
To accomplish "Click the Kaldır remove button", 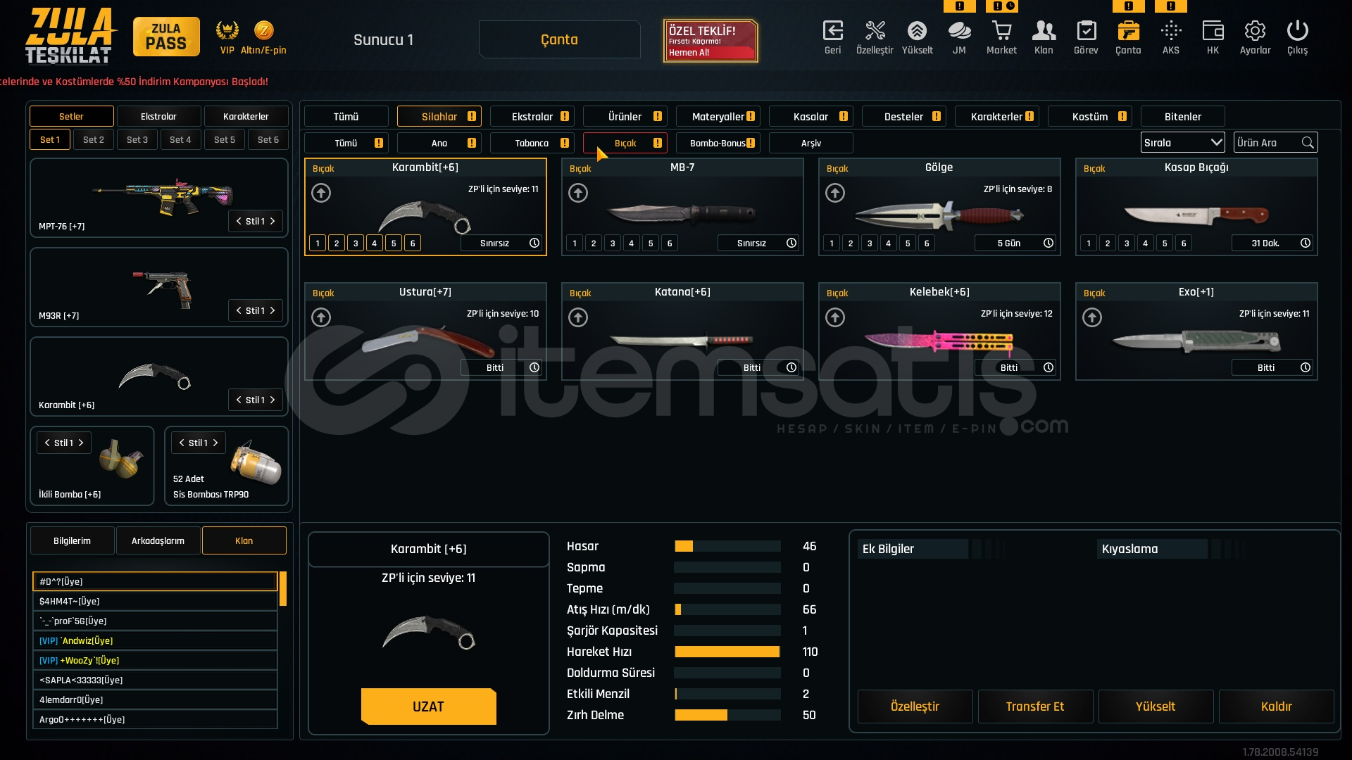I will coord(1276,707).
